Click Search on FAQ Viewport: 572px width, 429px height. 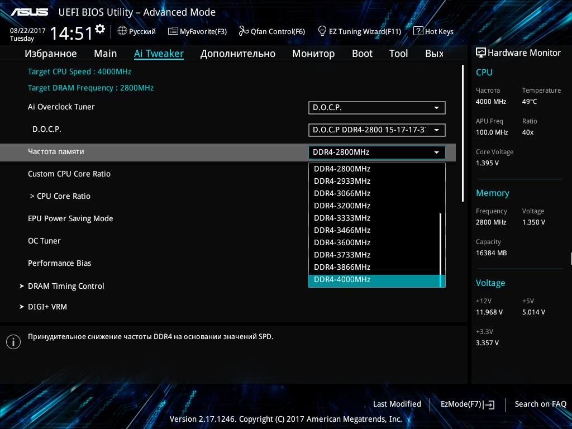coord(540,404)
